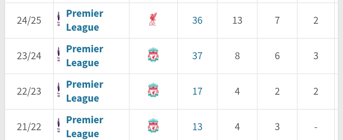Screen dimensions: 343x140
Task: Open the Premier League link in the 21/22 row
Action: [x=84, y=127]
